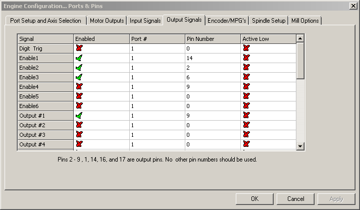Toggle the Enabled mark for Enable2
The image size is (360, 210).
[x=79, y=68]
